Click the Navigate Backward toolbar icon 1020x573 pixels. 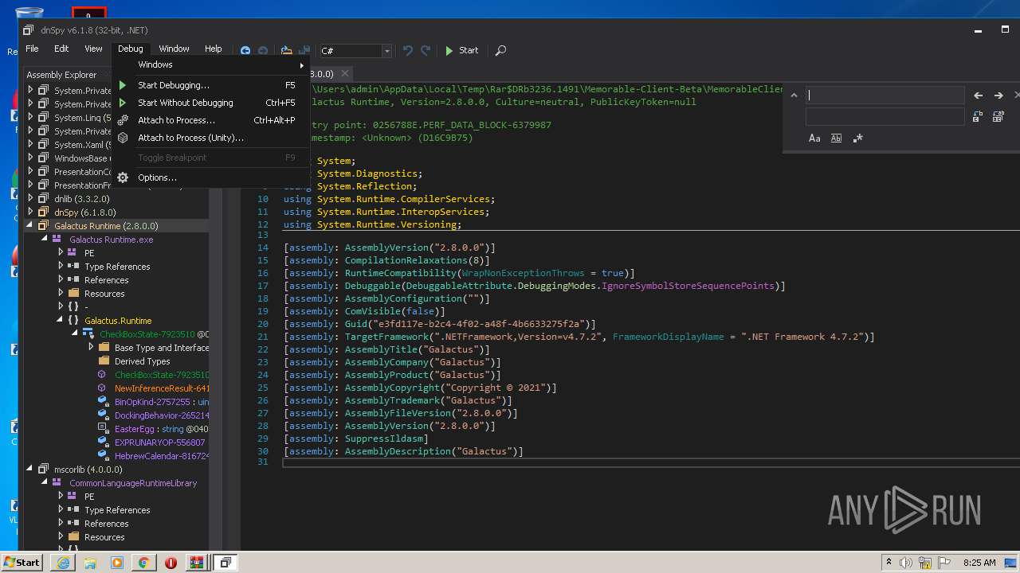coord(245,50)
